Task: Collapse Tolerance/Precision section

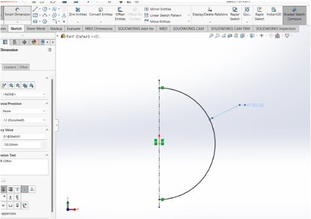Action: pos(47,103)
